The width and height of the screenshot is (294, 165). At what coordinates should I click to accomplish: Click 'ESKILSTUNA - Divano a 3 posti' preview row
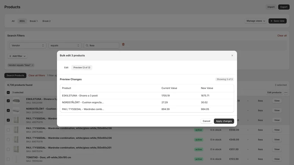click(147, 96)
